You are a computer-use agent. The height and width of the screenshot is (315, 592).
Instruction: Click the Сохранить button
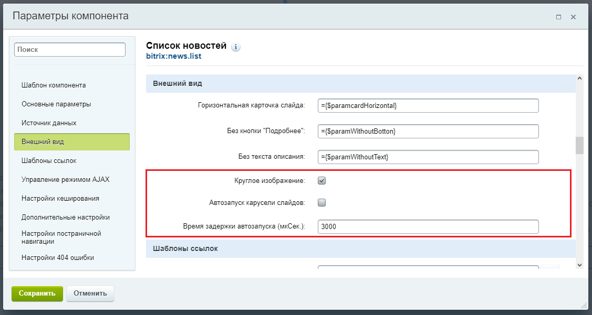point(37,294)
